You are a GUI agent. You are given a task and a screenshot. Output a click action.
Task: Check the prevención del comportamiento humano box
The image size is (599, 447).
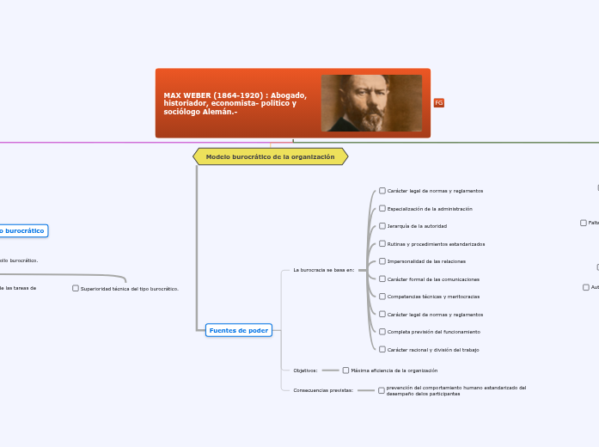(382, 390)
